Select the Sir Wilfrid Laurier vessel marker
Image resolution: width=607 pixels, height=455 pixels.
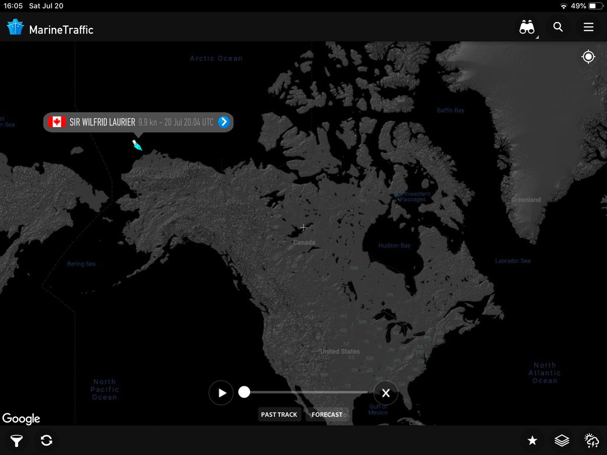point(136,146)
